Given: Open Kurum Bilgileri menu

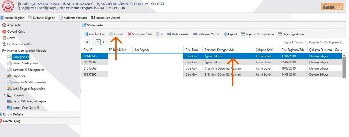Looking at the screenshot, I should [13, 18].
